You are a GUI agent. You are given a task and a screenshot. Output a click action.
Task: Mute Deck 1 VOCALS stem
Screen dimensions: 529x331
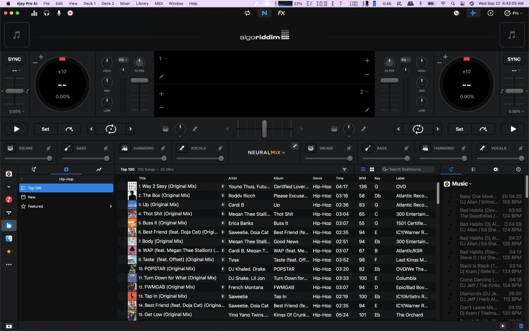point(220,148)
